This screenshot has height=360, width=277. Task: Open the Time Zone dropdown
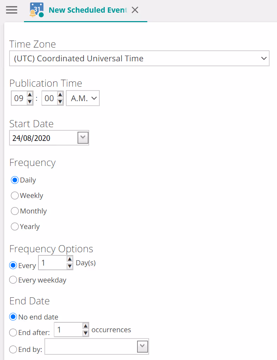pos(139,58)
